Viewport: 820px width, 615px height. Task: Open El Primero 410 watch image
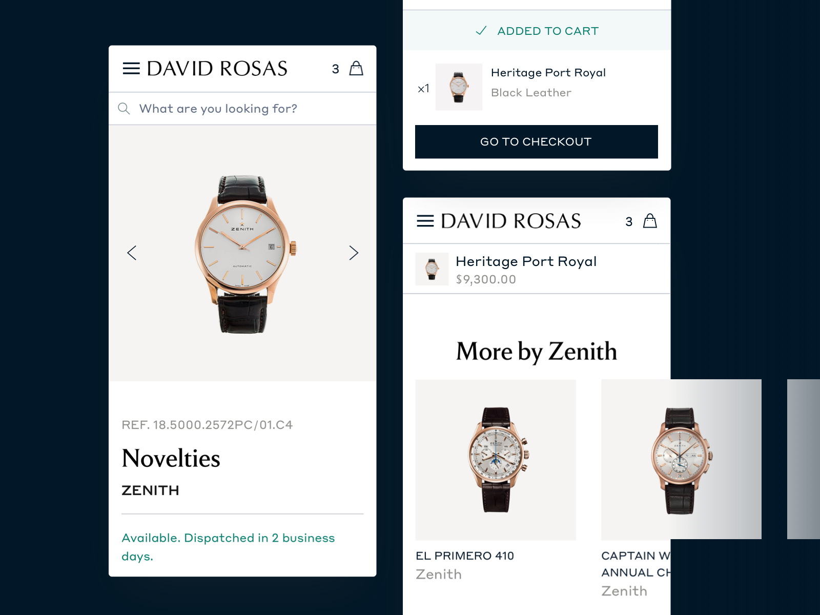[496, 460]
